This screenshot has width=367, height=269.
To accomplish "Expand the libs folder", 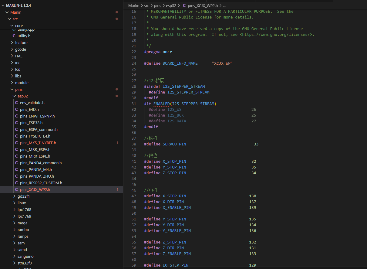I will click(x=12, y=76).
